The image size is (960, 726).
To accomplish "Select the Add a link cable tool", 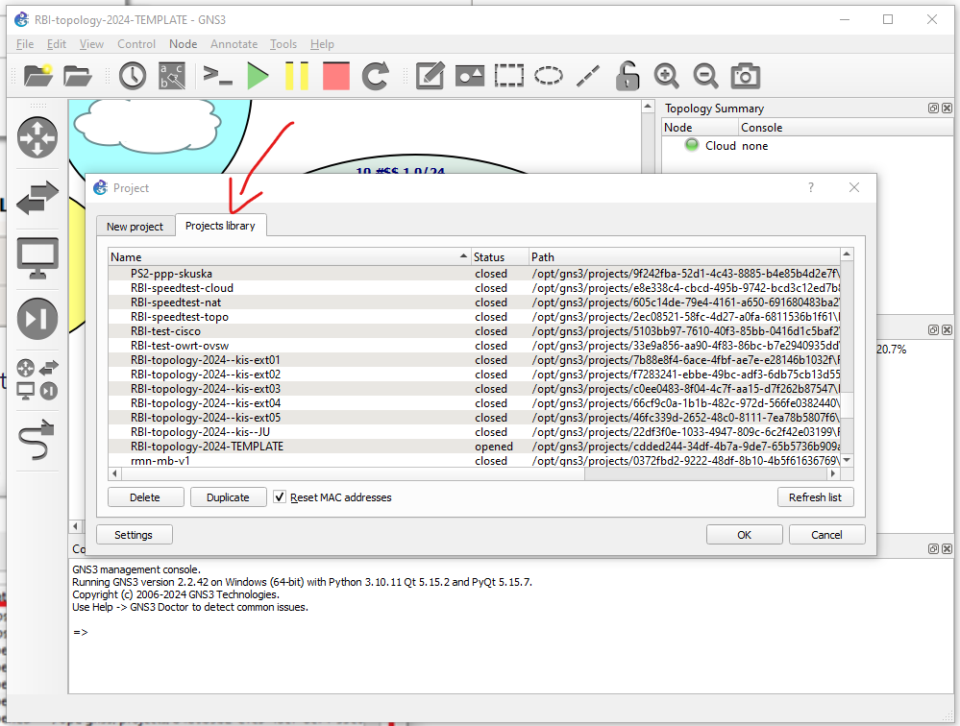I will [37, 440].
